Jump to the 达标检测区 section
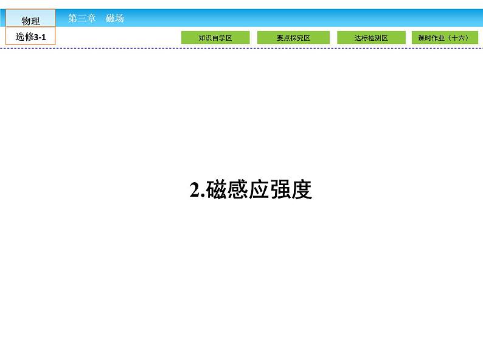 coord(371,38)
